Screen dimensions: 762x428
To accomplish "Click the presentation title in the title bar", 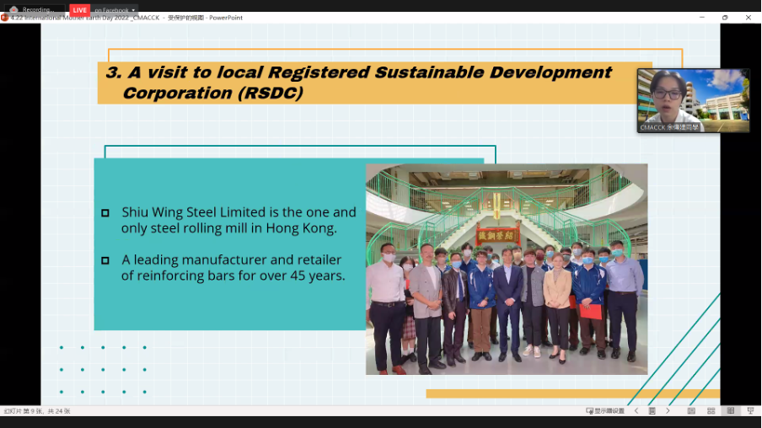I will point(126,18).
